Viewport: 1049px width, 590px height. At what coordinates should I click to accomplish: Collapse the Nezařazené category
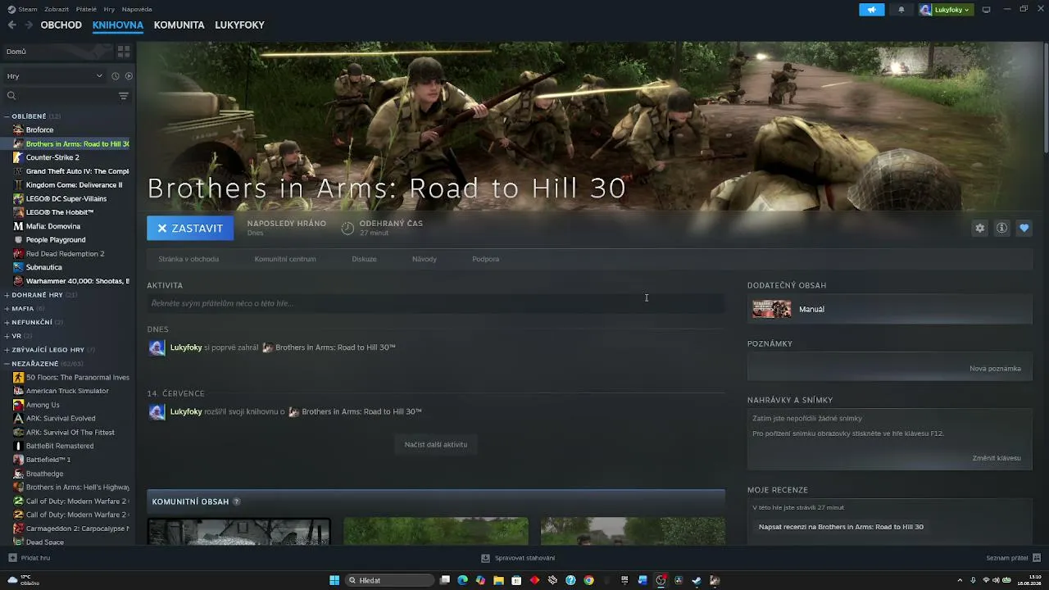7,364
